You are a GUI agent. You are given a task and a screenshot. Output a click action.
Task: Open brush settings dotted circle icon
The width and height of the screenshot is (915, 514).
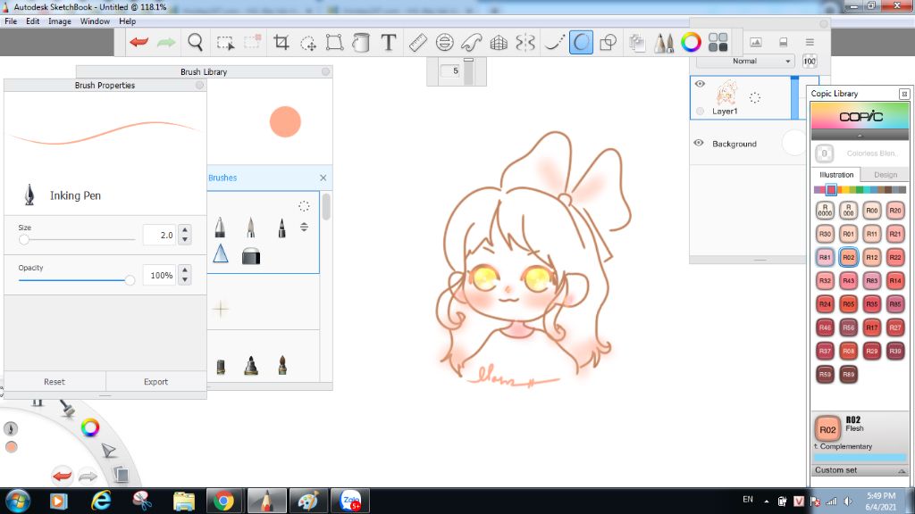304,206
